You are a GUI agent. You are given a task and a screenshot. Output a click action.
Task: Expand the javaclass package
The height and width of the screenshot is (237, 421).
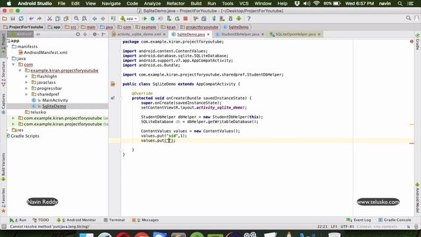pos(26,82)
